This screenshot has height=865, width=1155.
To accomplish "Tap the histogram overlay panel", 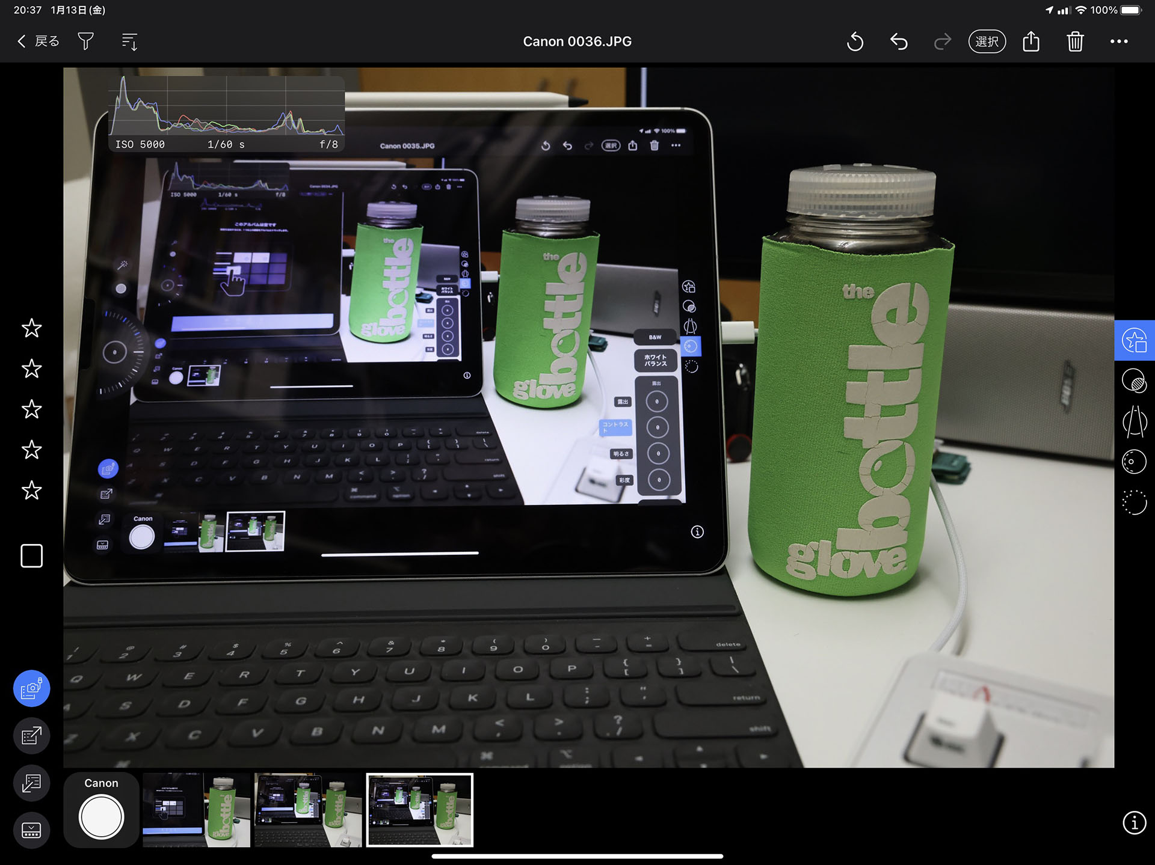I will [x=226, y=113].
